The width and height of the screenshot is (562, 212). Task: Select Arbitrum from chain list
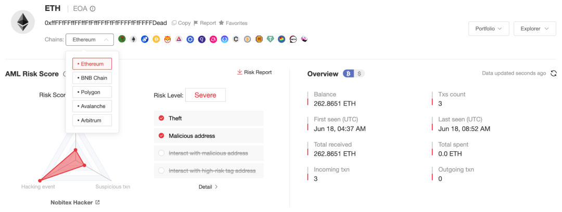92,120
